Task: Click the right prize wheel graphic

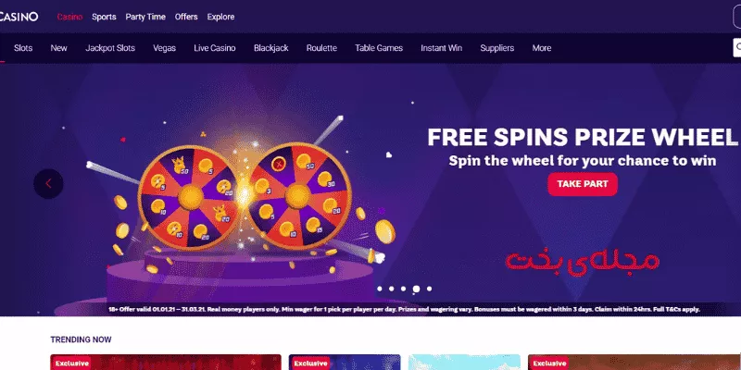Action: (x=298, y=195)
